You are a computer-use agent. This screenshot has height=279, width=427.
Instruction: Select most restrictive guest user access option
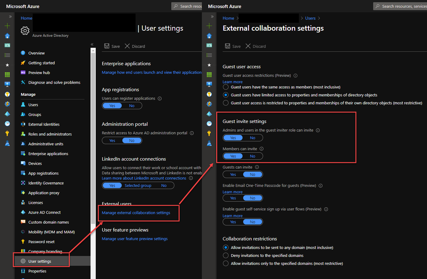(226, 103)
